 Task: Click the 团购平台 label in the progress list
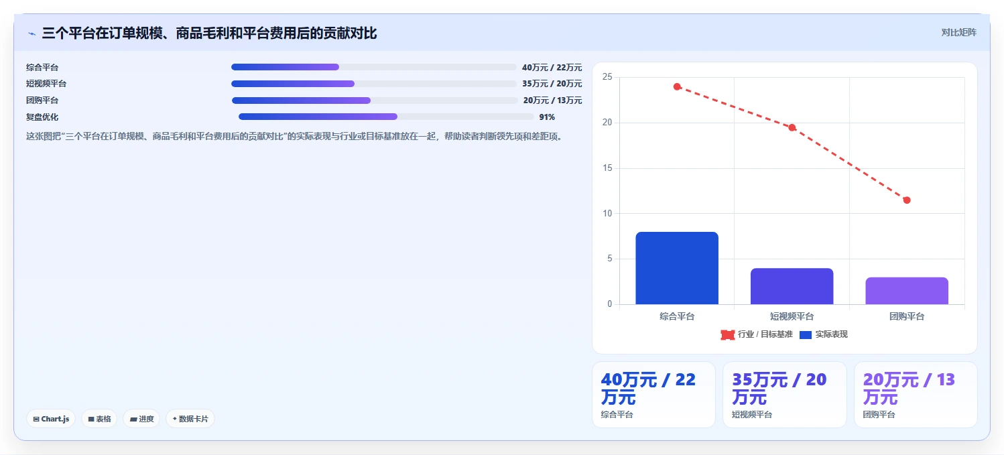(x=42, y=101)
